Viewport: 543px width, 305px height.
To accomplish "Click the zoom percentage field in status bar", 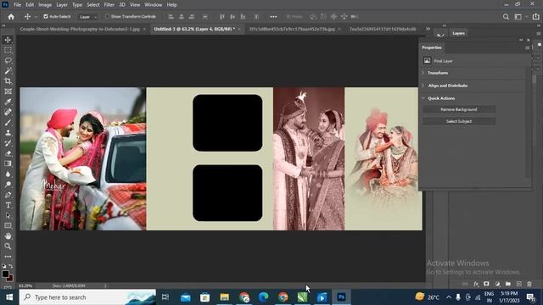I will click(25, 286).
